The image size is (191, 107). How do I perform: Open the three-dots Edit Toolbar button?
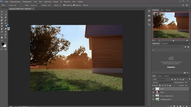[2, 40]
